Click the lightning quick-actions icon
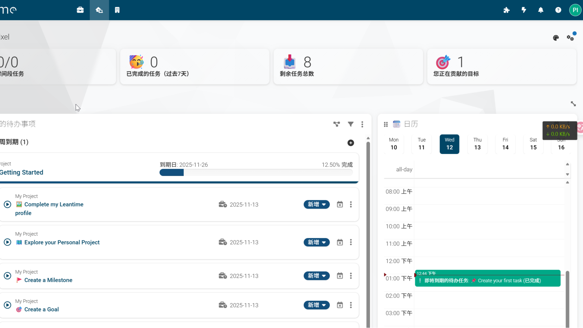 [524, 10]
